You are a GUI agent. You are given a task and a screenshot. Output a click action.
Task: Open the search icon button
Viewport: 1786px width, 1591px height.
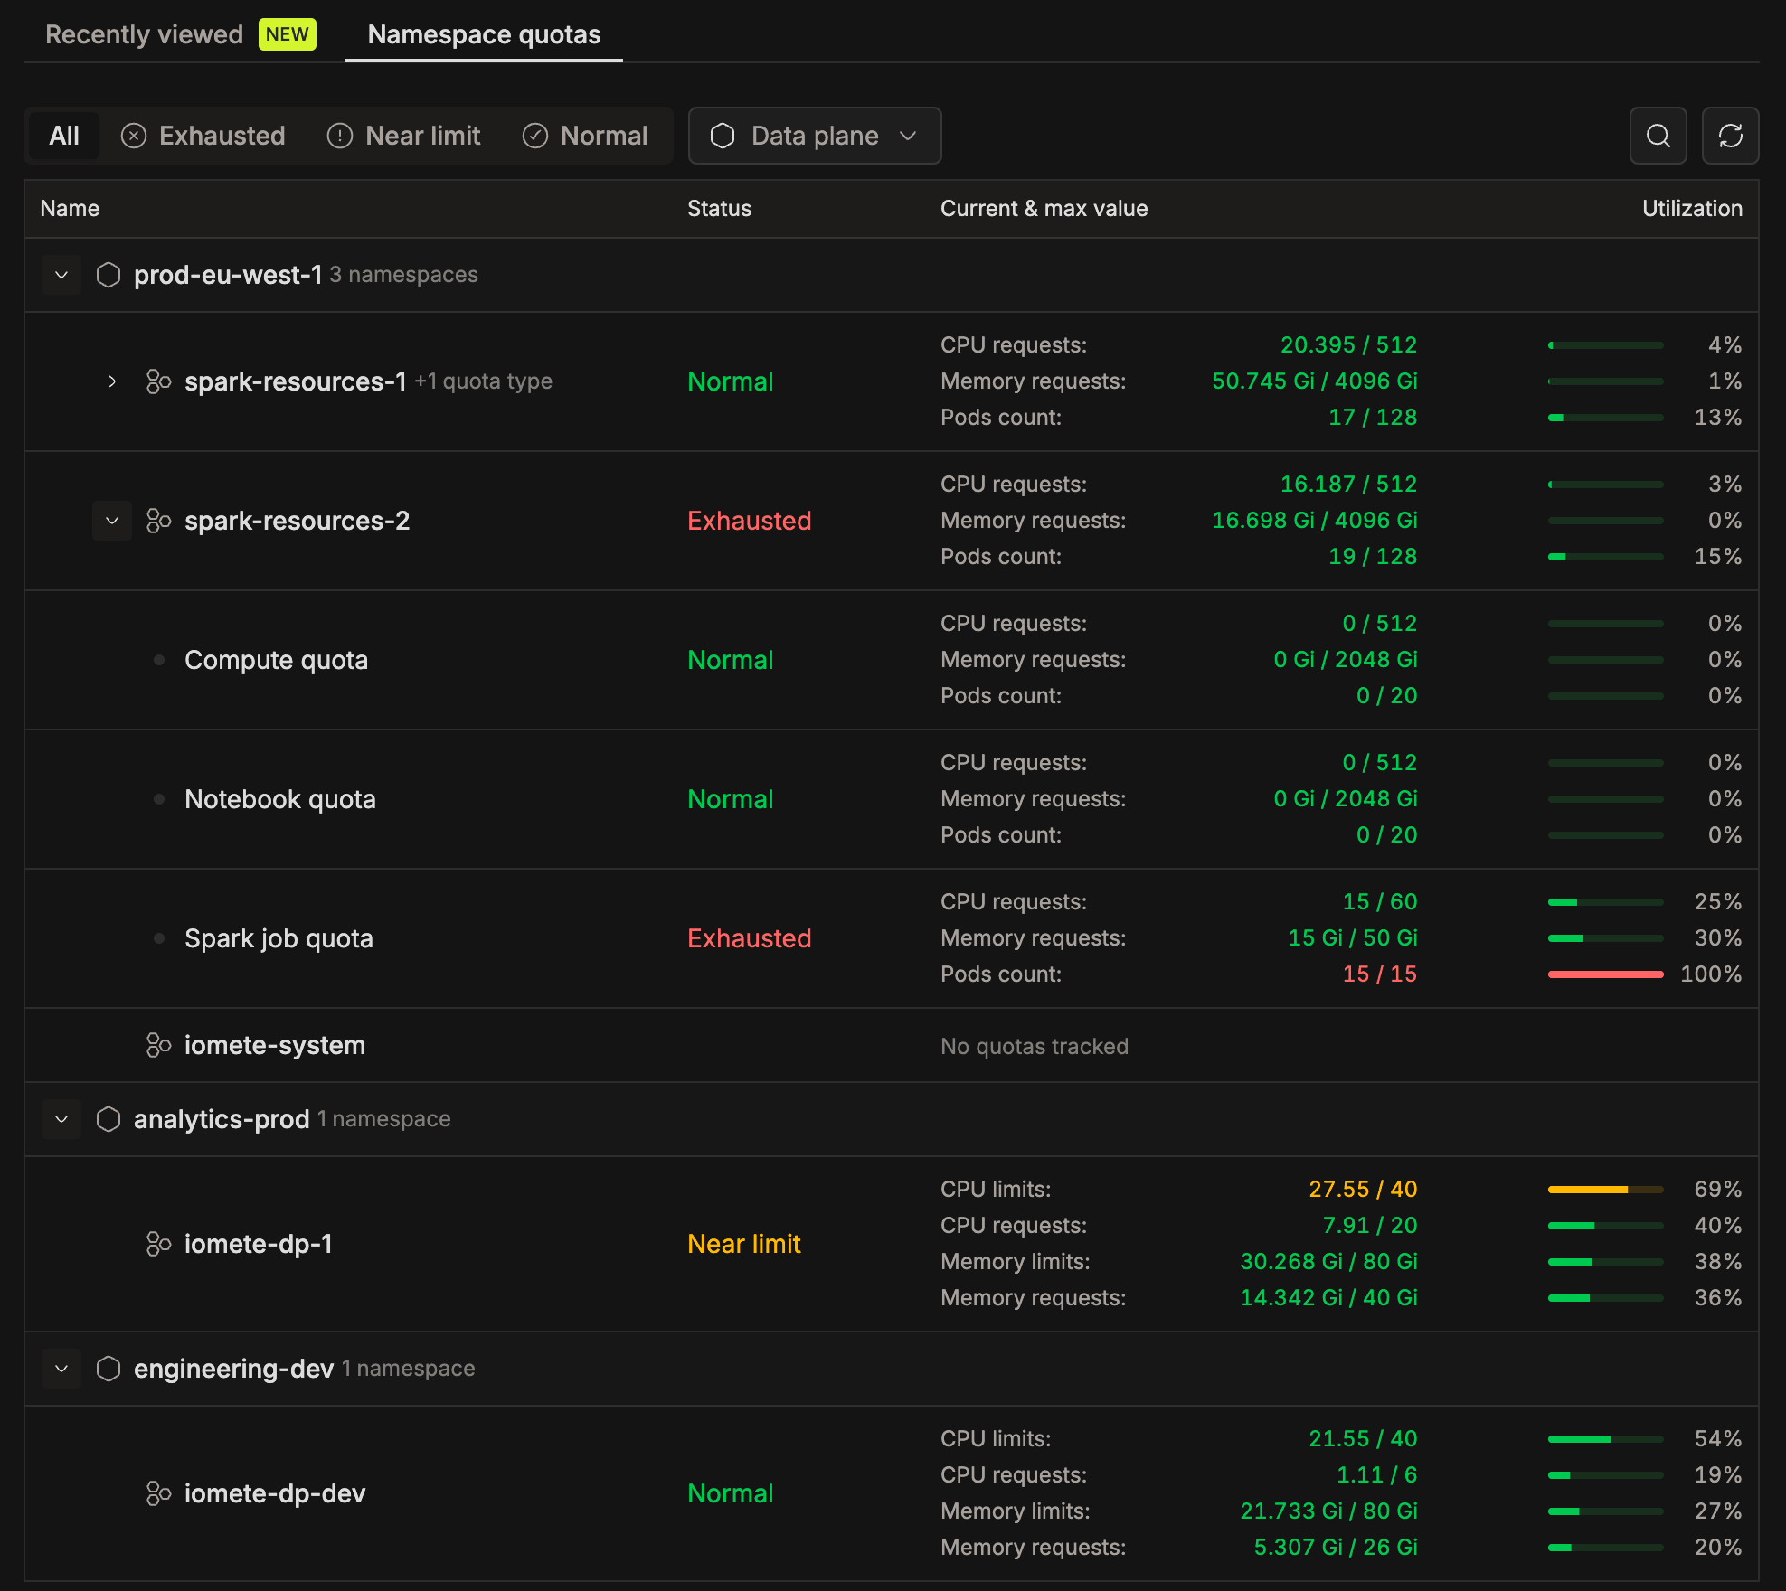tap(1658, 136)
